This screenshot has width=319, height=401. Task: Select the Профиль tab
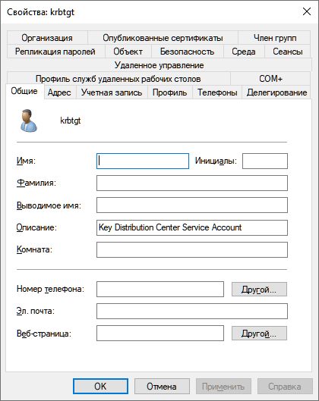[169, 92]
